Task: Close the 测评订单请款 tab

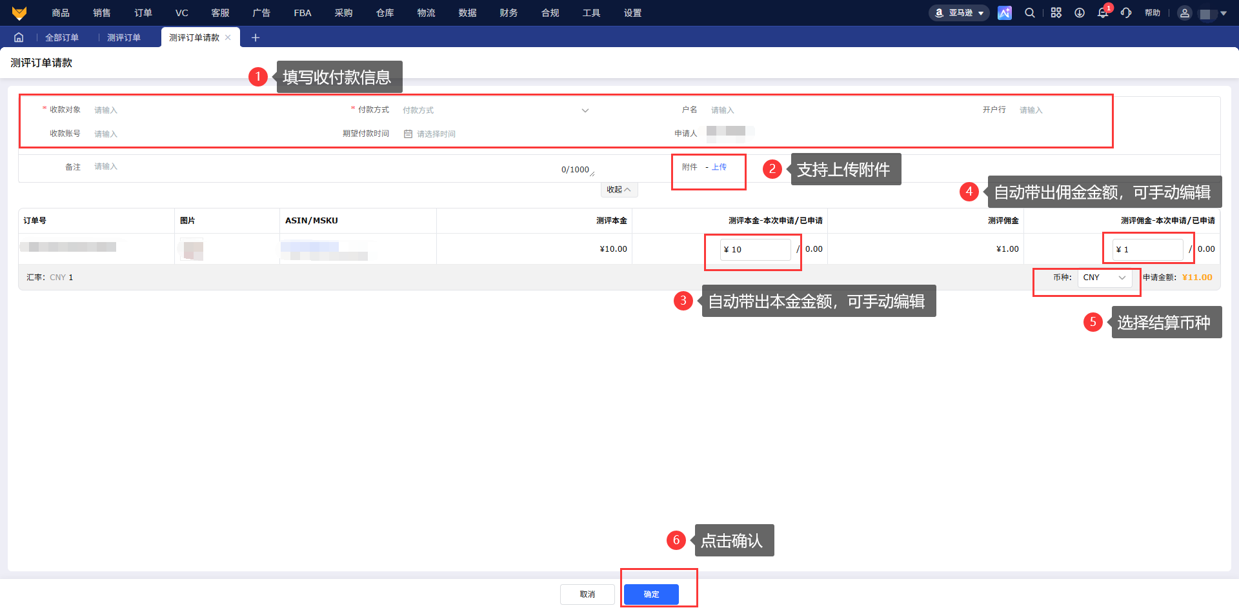Action: pos(228,37)
